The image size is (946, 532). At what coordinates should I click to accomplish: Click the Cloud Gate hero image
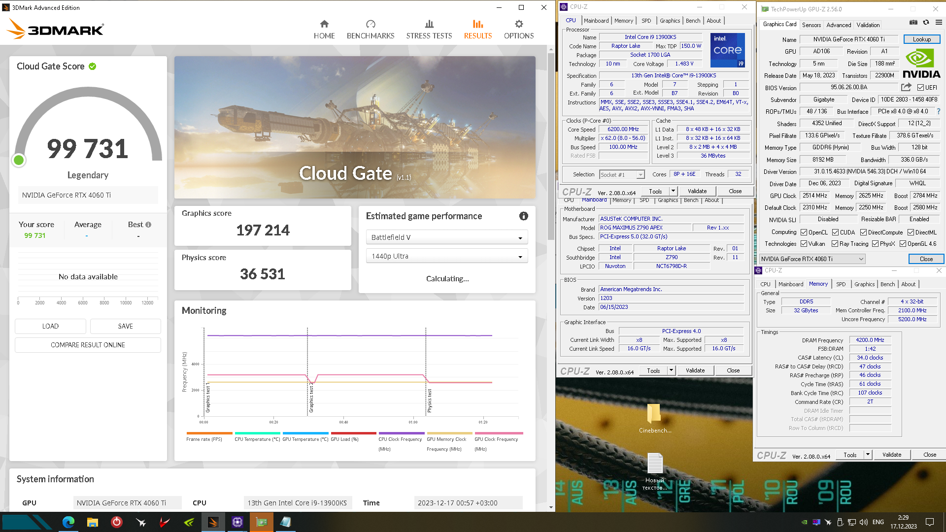355,127
